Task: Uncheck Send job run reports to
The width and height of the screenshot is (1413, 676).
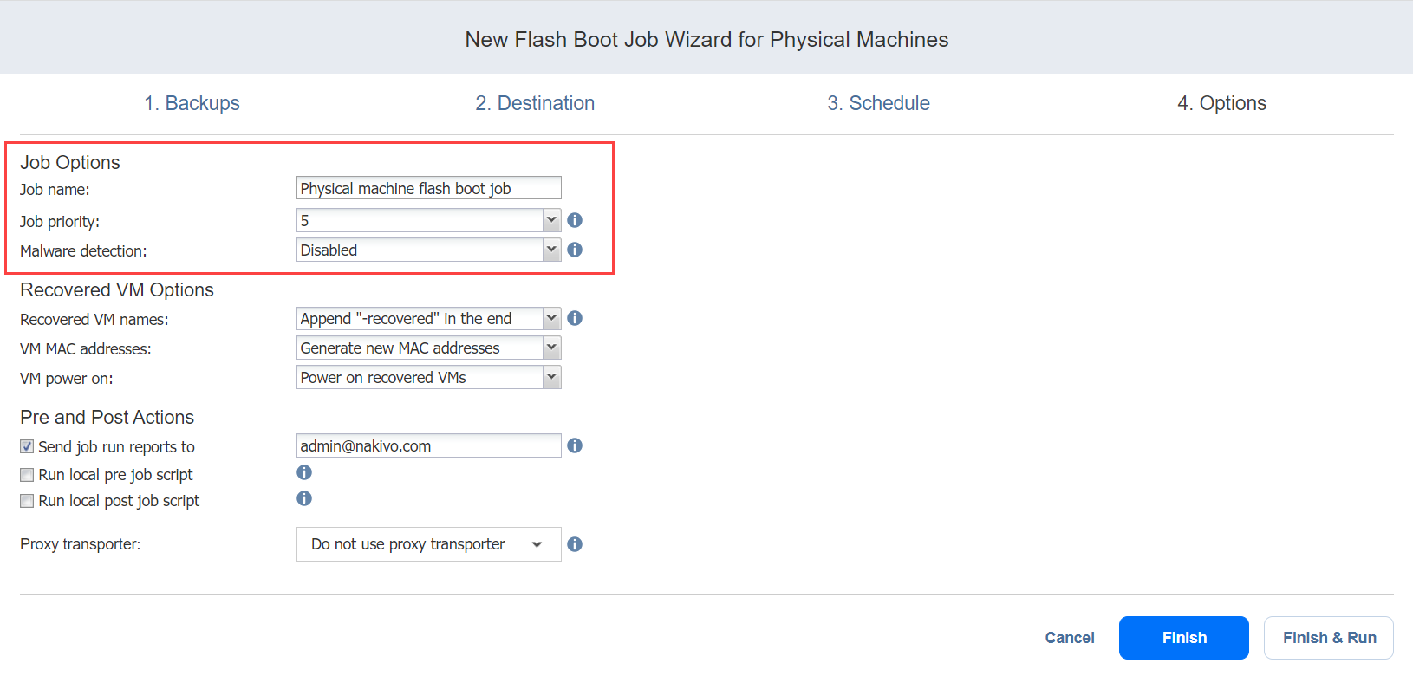Action: tap(28, 447)
